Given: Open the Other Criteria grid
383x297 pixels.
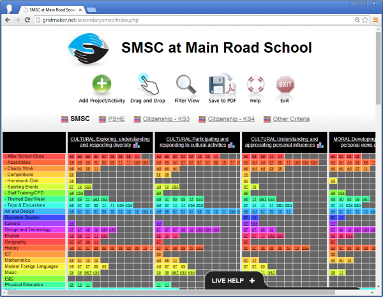Looking at the screenshot, I should coord(291,119).
